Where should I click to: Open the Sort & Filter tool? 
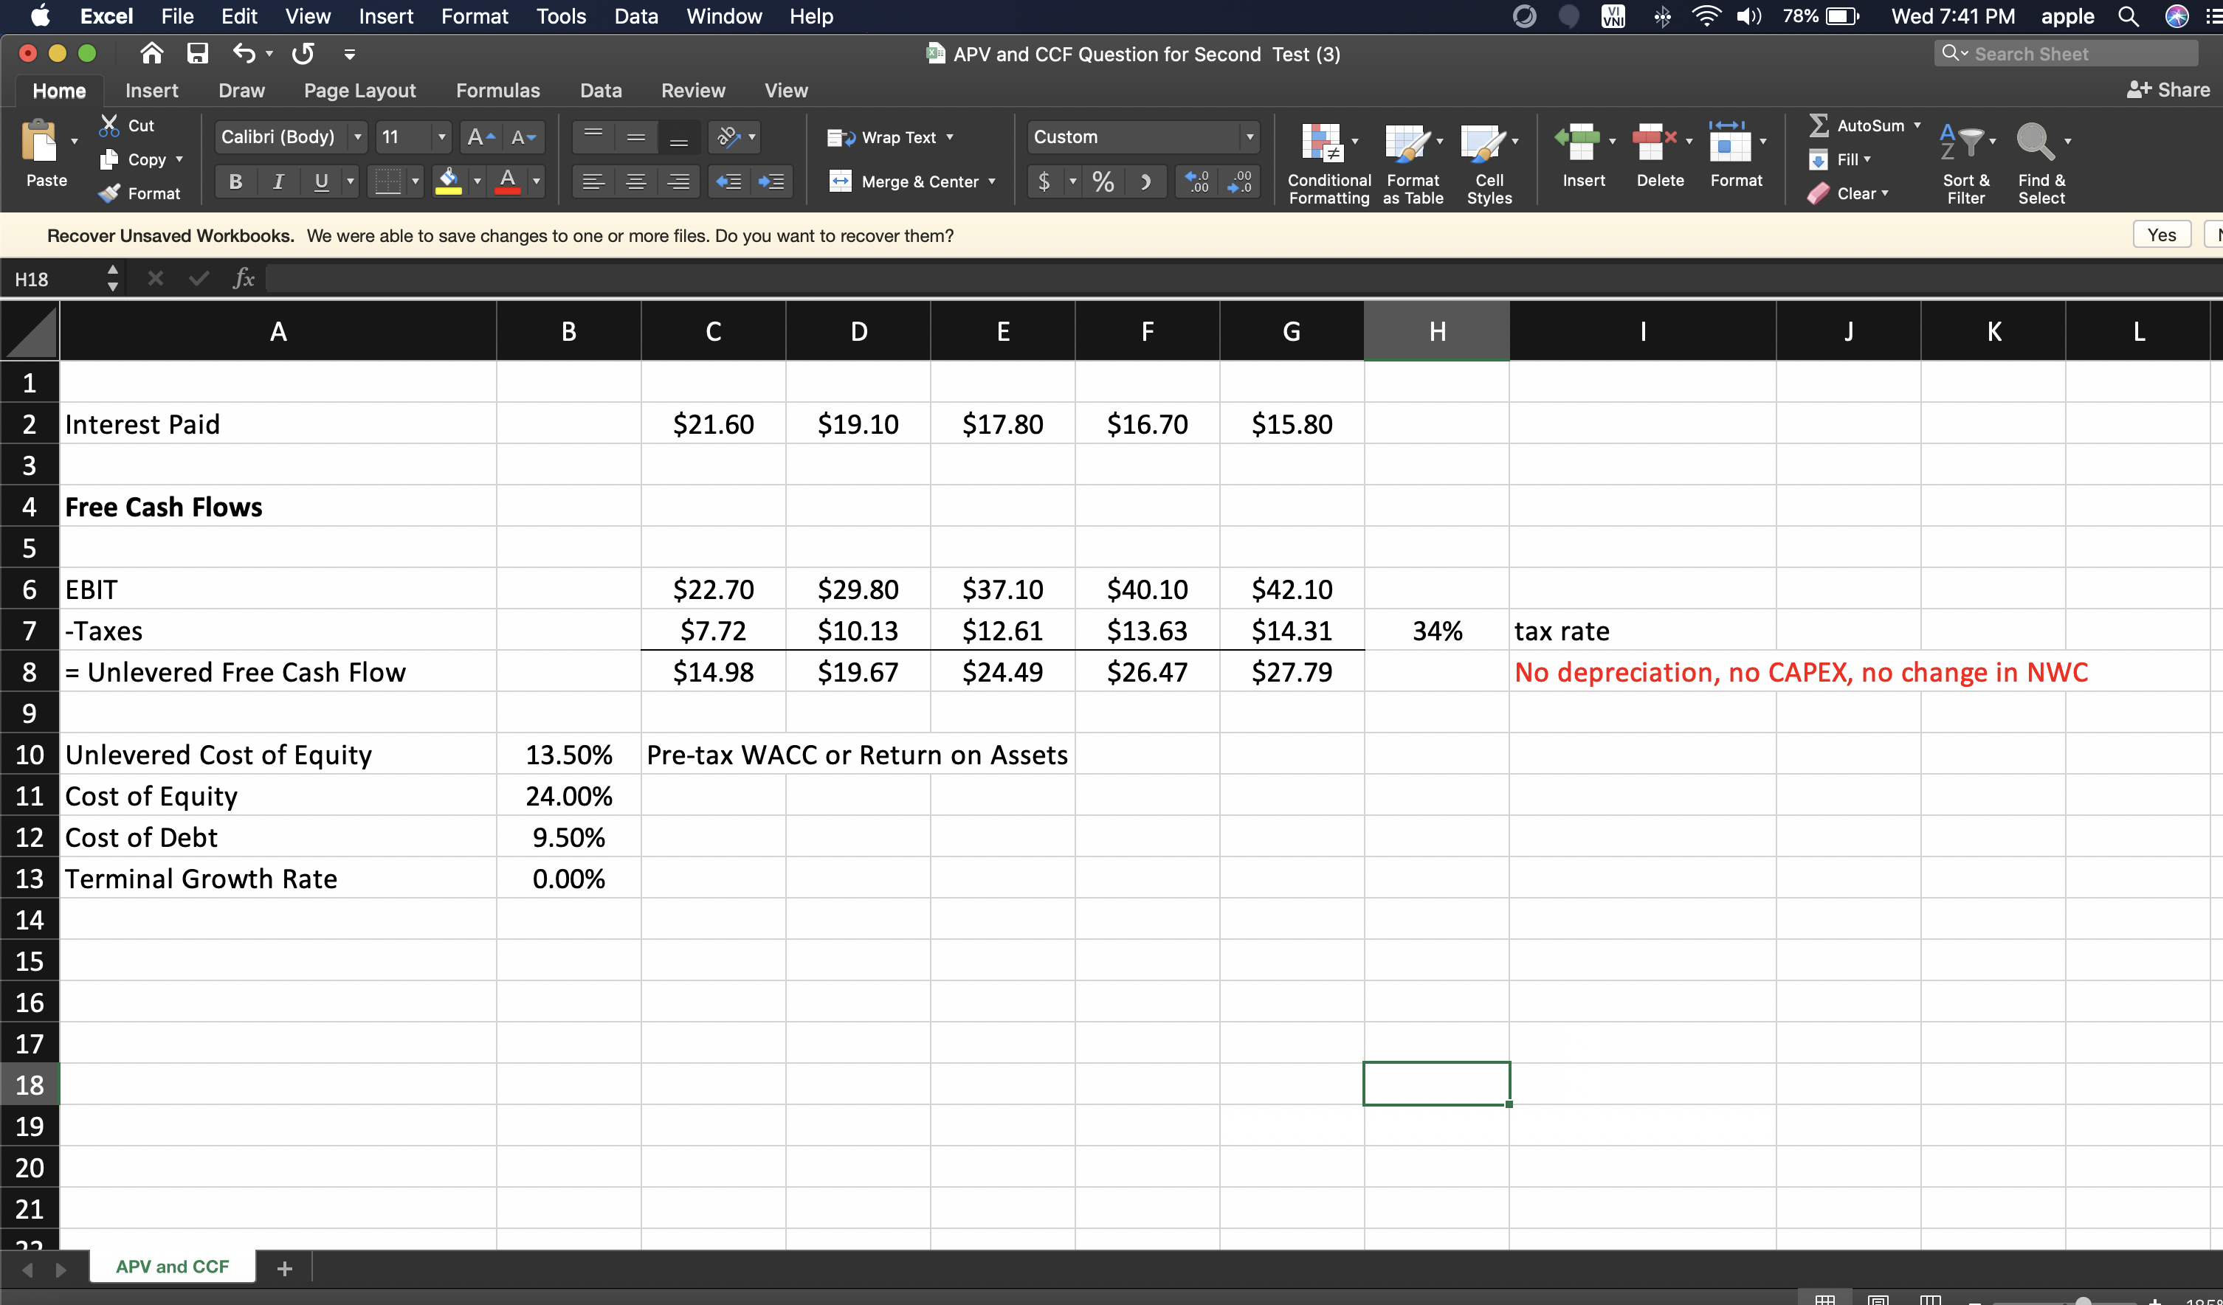1965,162
